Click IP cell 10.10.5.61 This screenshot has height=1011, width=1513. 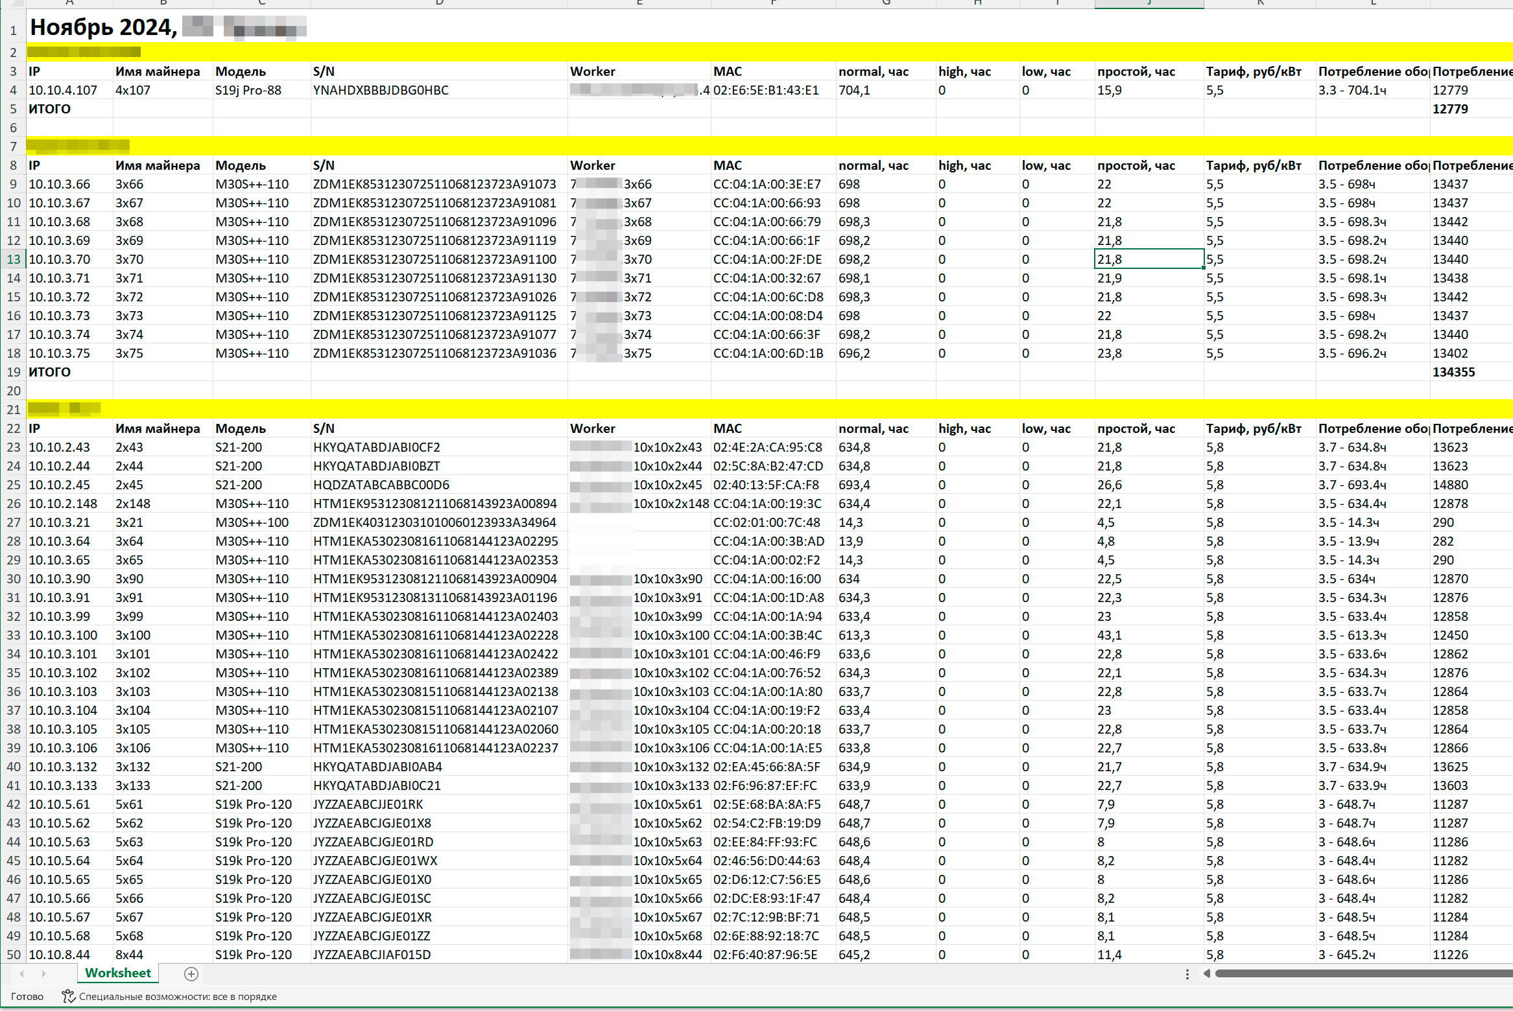pyautogui.click(x=69, y=804)
